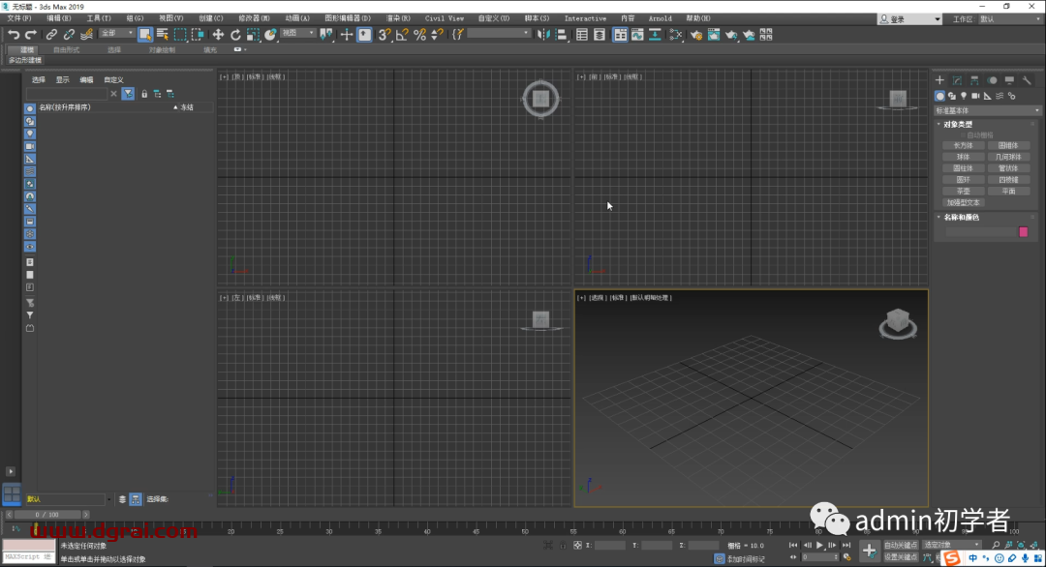Open the named selection sets dropdown

tap(499, 33)
